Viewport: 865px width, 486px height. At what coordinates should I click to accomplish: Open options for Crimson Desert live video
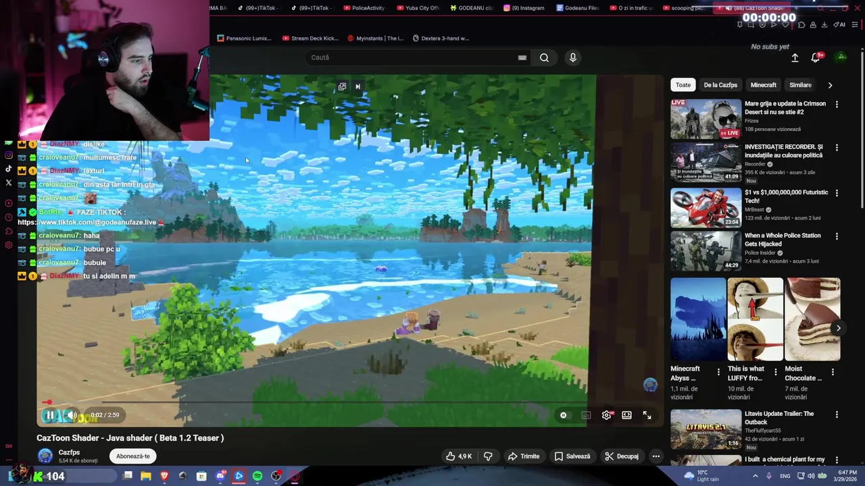click(837, 105)
